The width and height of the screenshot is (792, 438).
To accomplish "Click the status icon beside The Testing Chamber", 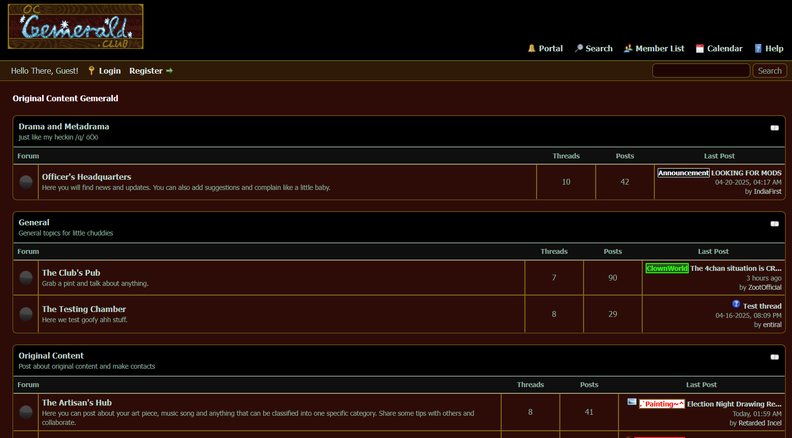I will point(26,314).
